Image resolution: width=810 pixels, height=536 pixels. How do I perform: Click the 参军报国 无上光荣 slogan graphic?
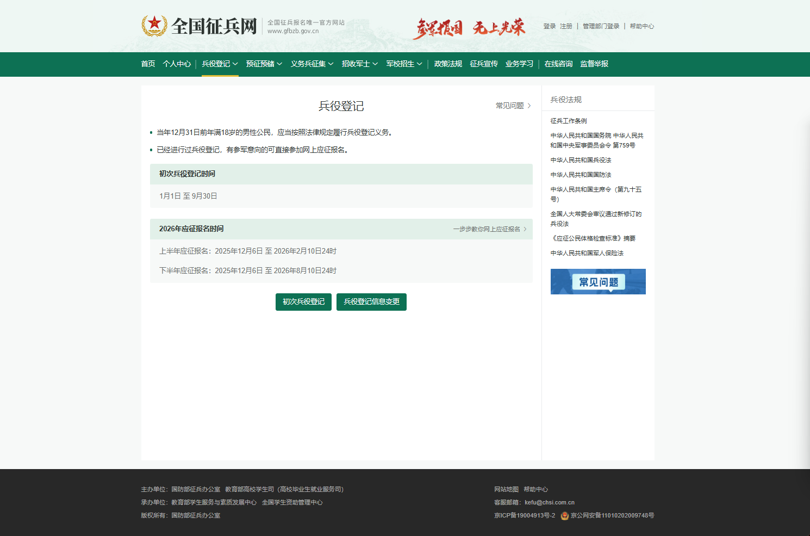tap(470, 28)
